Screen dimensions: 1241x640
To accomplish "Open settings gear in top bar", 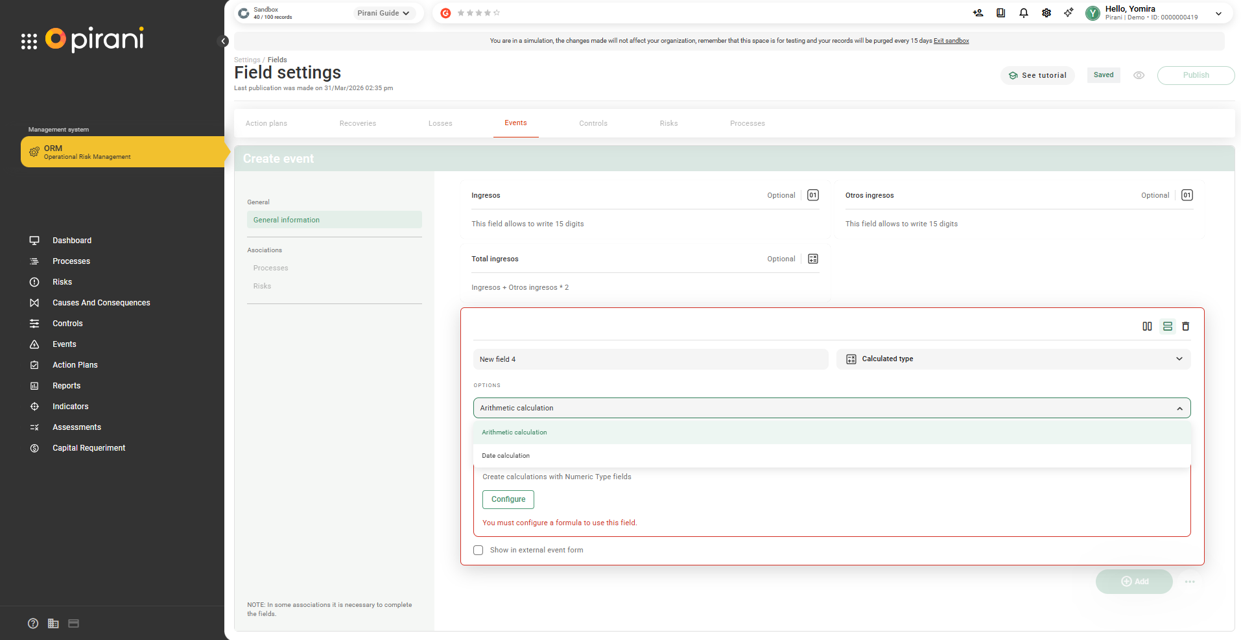I will click(x=1046, y=13).
